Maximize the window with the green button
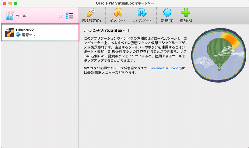 (16, 3)
